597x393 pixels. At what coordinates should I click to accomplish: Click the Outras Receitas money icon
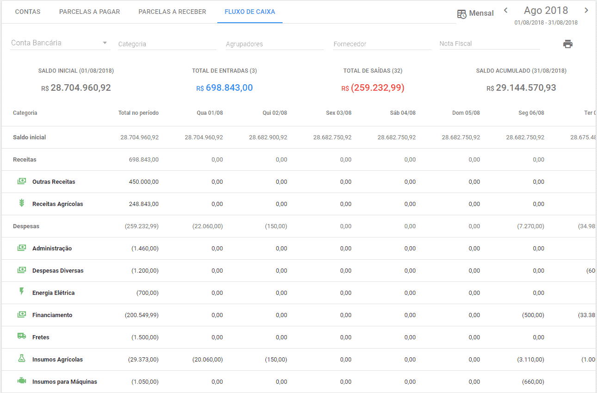(21, 181)
